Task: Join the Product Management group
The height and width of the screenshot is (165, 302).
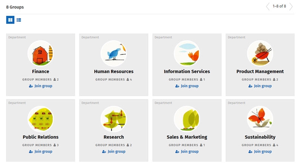Action: (260, 86)
